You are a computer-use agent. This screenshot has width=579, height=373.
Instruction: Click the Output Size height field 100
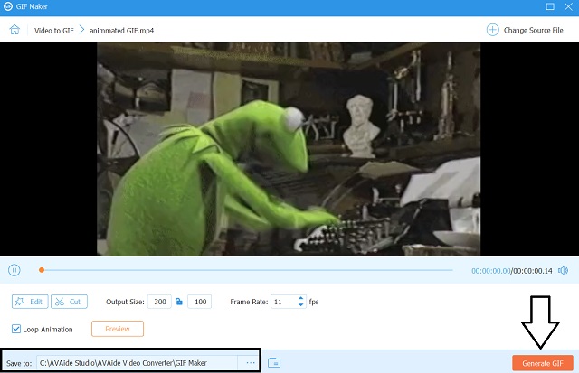[x=199, y=302]
